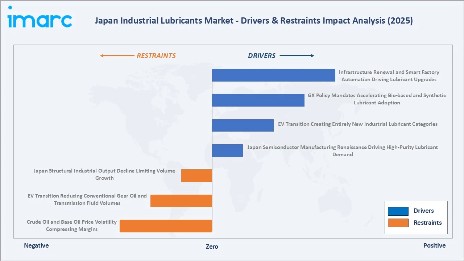Click the Infrastructure Renewal and Smart Factory bar
Screen dimensions: 464x261
tap(274, 75)
